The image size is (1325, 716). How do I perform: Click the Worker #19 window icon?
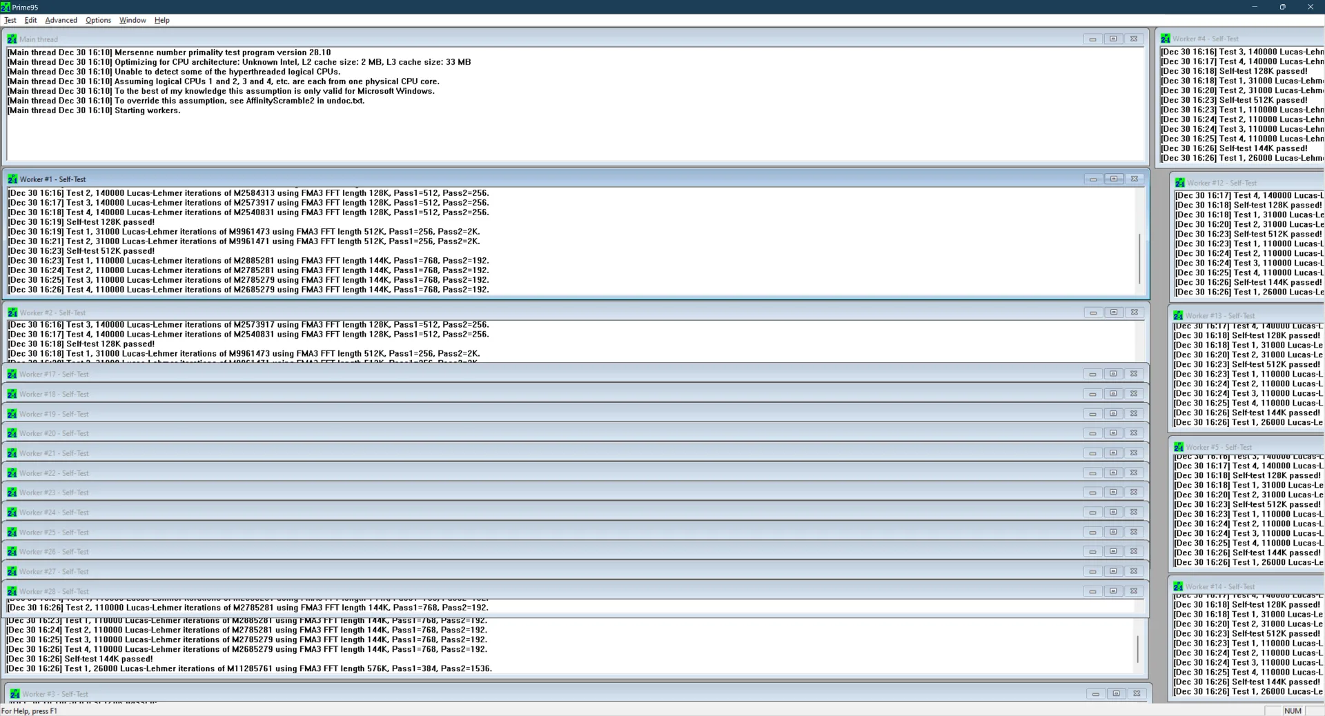click(12, 414)
